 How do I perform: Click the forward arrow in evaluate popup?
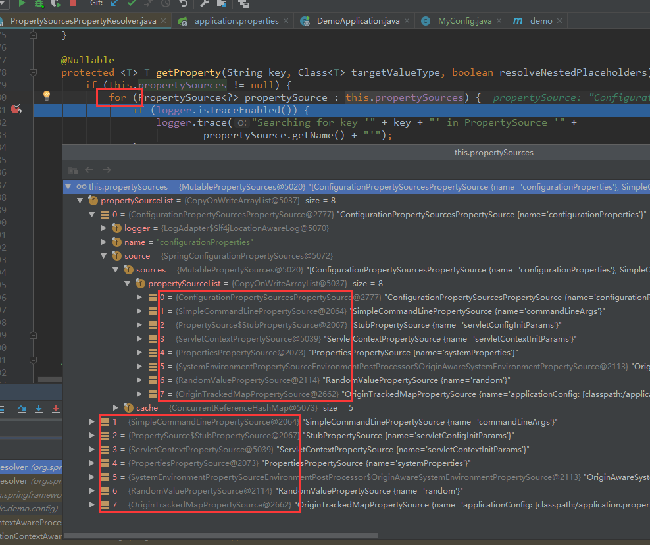(107, 170)
